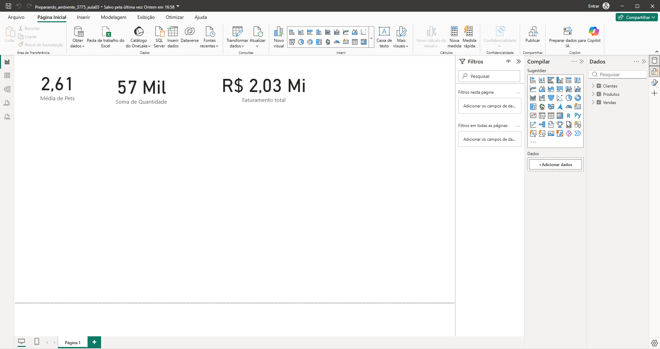This screenshot has width=660, height=349.
Task: Select the Power Apps visual
Action: pyautogui.click(x=569, y=133)
